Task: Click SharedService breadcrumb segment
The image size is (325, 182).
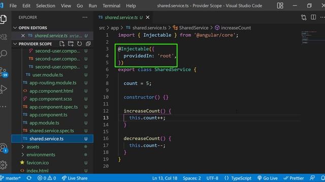Action: click(191, 28)
